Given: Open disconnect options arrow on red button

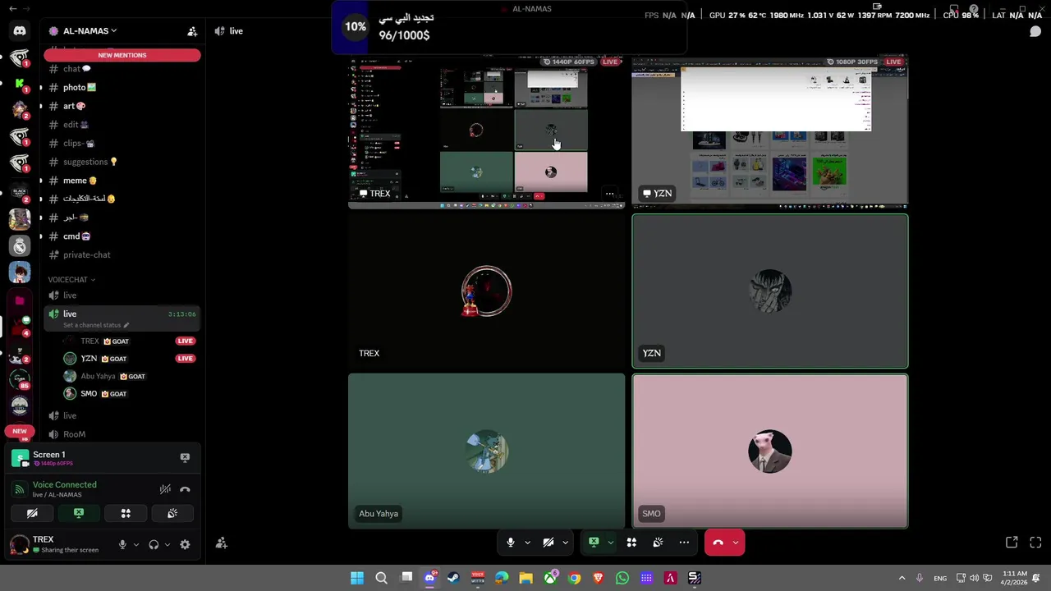Looking at the screenshot, I should [736, 543].
